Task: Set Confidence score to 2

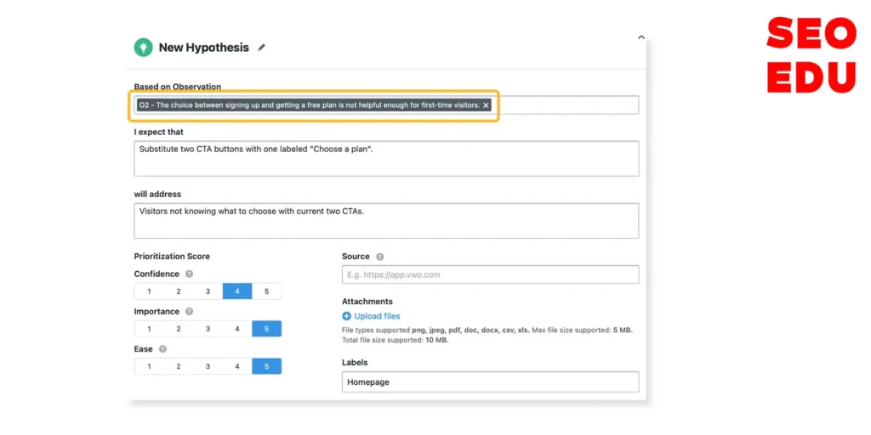Action: click(179, 291)
